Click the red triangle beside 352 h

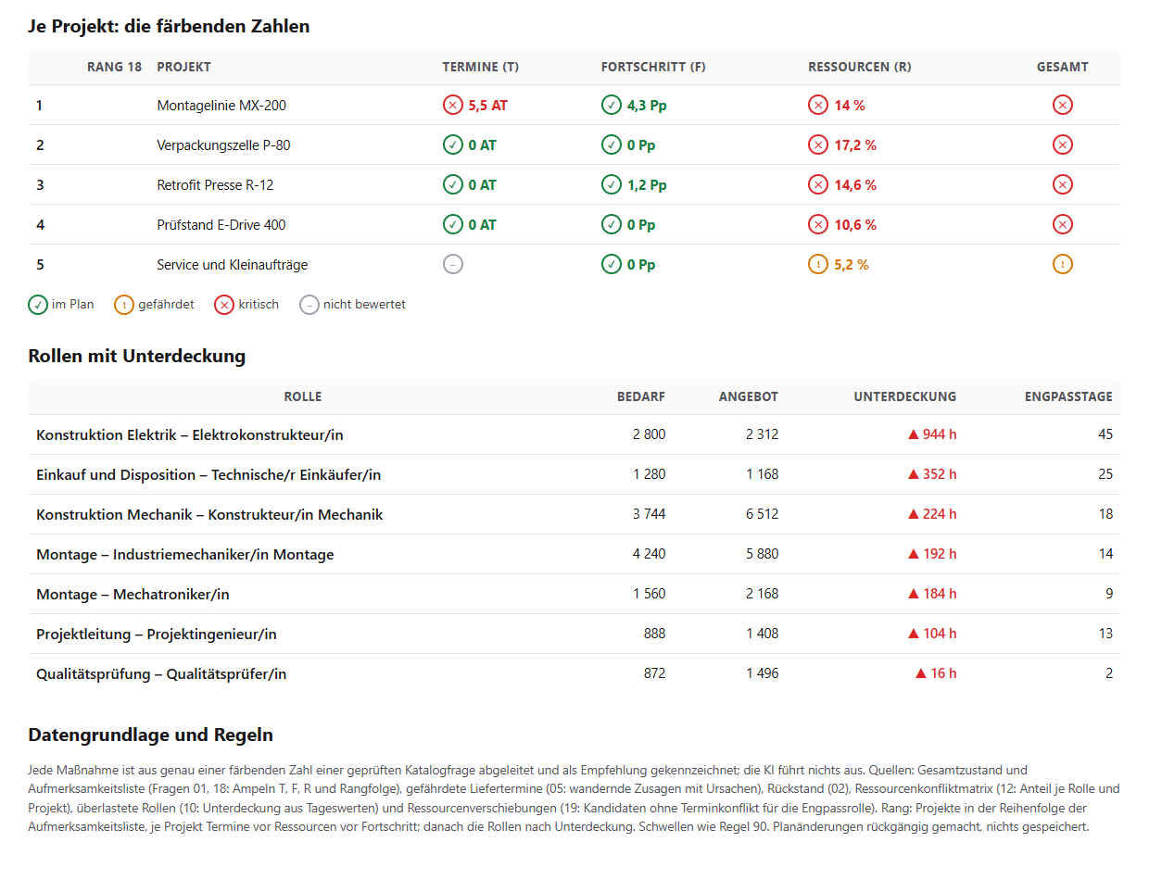click(x=914, y=474)
